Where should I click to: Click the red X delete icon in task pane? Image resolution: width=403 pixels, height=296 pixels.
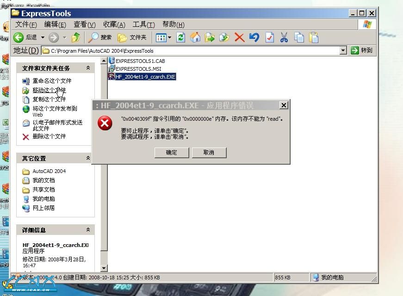coord(26,137)
